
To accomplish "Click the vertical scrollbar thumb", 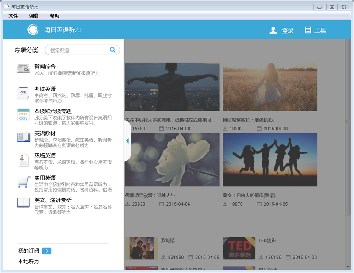I will click(347, 127).
